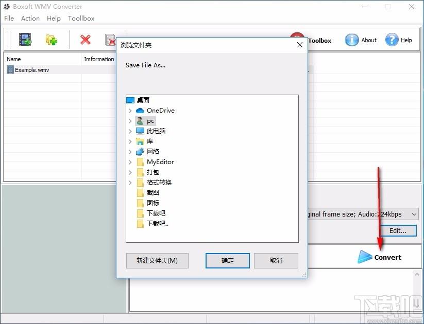Confirm with the 确定 button
This screenshot has height=324, width=424.
click(227, 261)
